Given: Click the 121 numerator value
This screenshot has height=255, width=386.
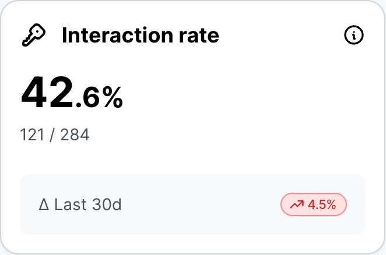Looking at the screenshot, I should pyautogui.click(x=32, y=135).
